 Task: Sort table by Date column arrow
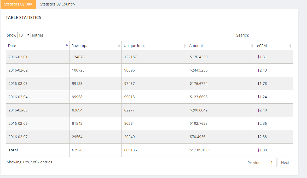coord(67,45)
